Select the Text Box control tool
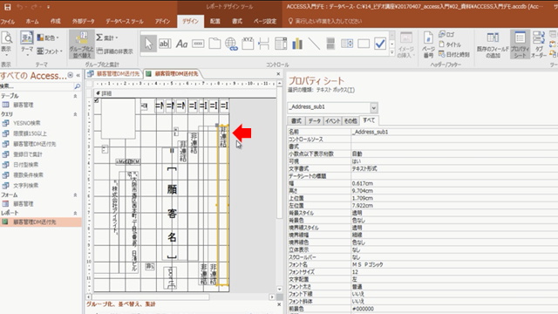The width and height of the screenshot is (558, 314). [x=165, y=44]
